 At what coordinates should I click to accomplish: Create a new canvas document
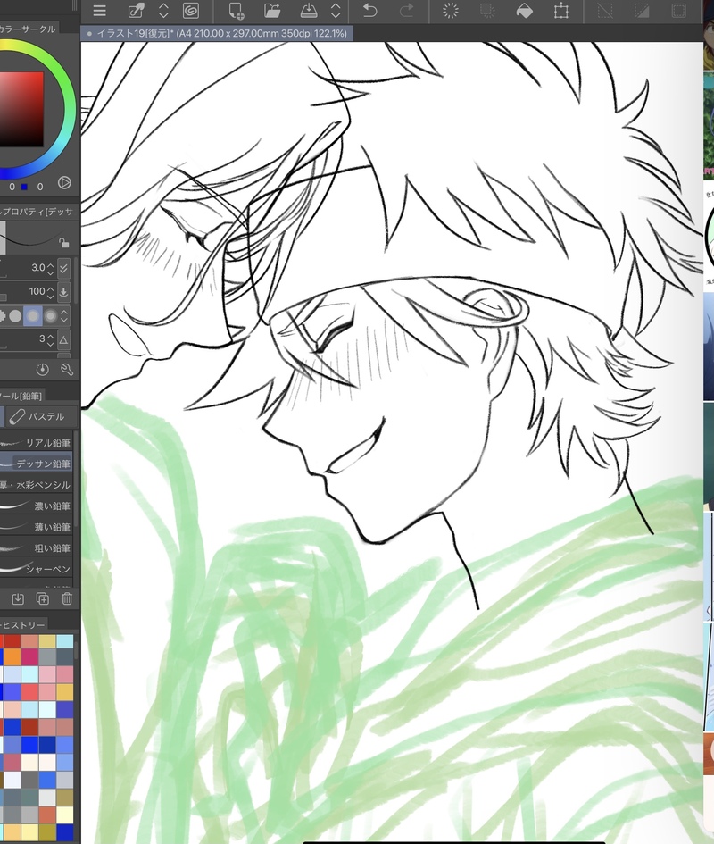237,11
